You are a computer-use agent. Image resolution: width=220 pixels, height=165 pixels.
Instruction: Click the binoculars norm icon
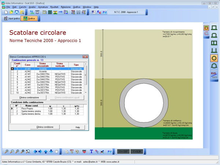[x=37, y=12]
